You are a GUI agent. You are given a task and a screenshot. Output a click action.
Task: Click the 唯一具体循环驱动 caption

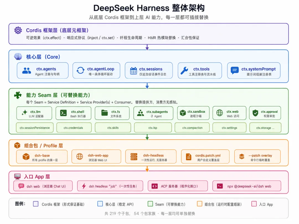coord(101,74)
